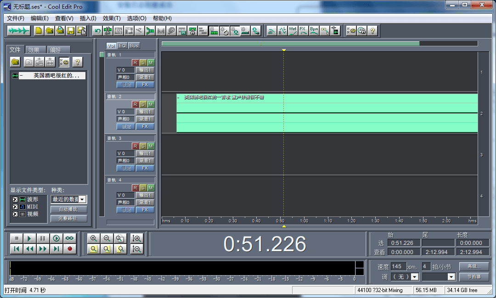Arm track 3 for recording (R)

click(135, 146)
